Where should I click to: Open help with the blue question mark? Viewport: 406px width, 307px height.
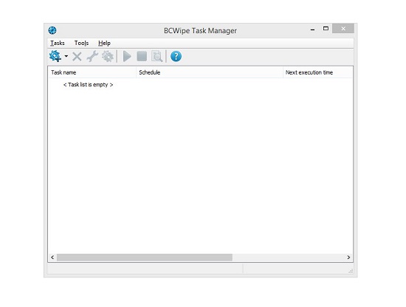[176, 56]
